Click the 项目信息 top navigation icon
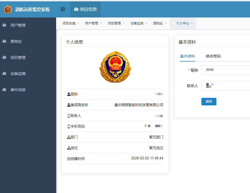The height and width of the screenshot is (193, 250). [x=76, y=9]
